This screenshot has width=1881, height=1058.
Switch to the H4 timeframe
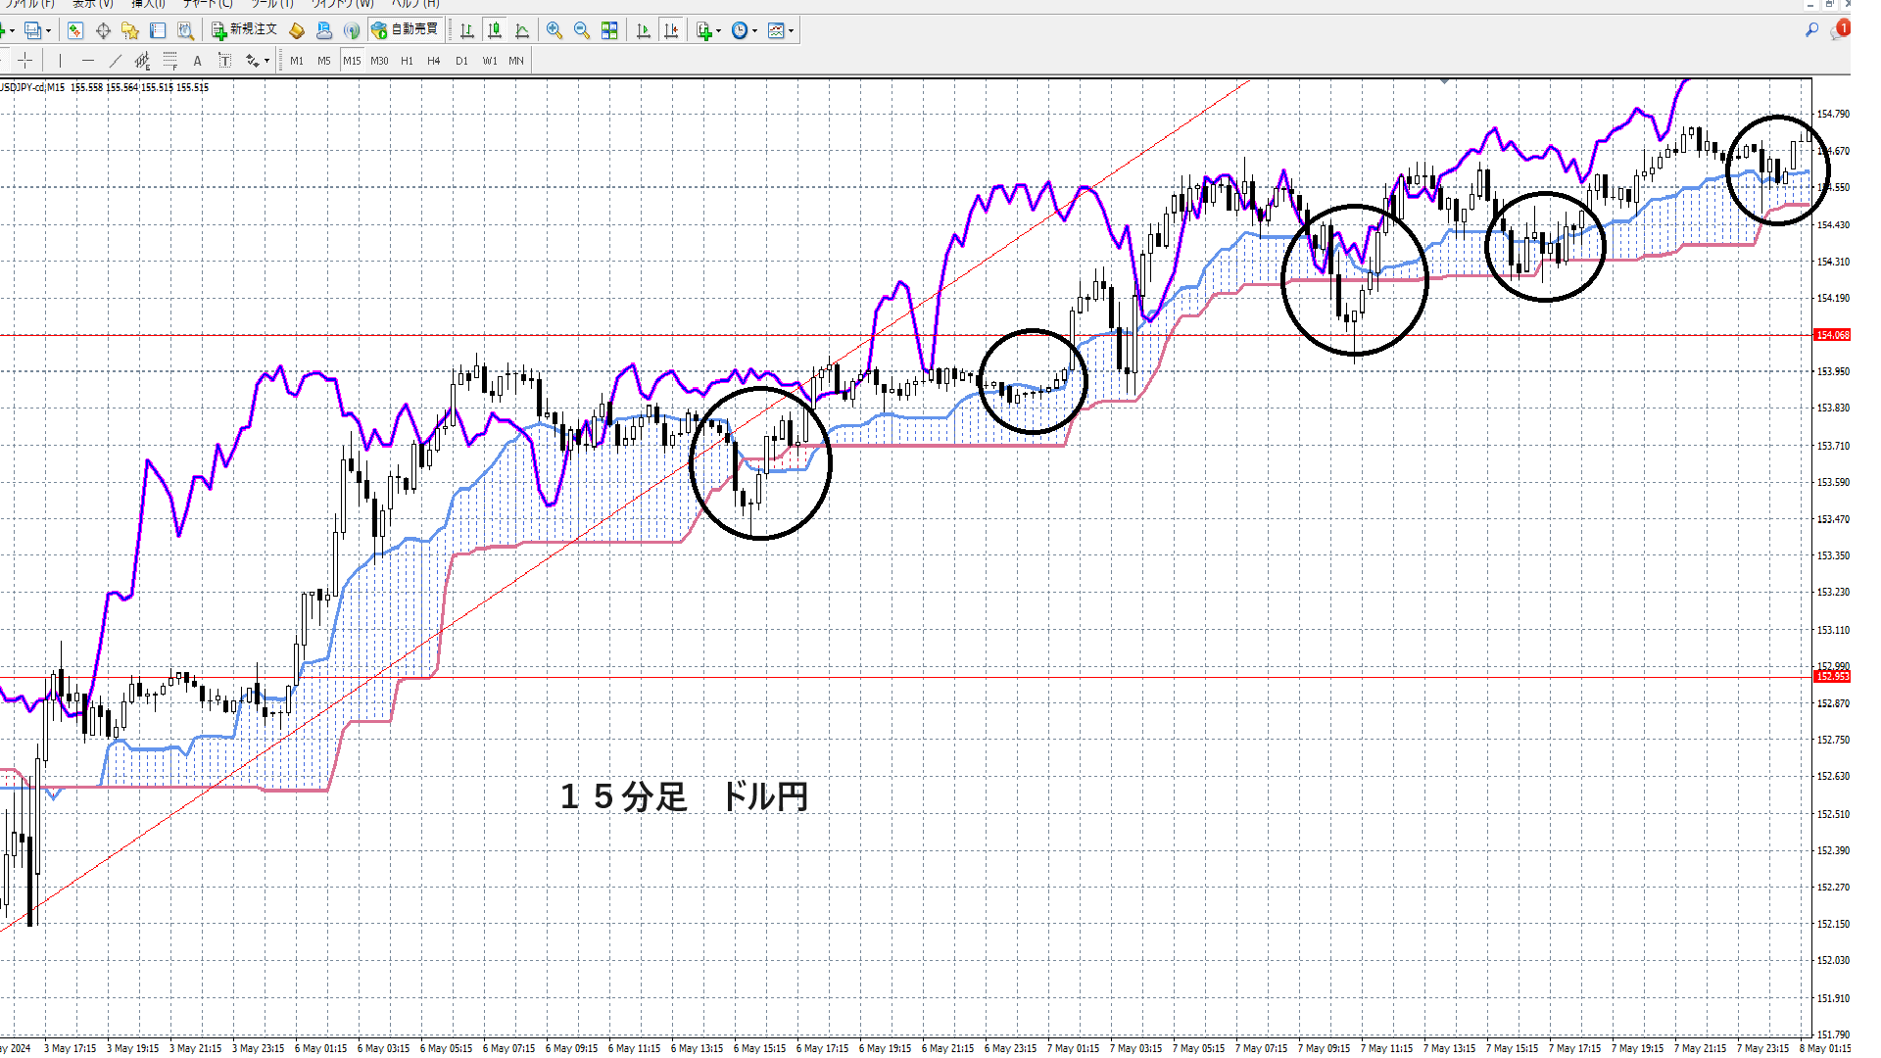434,61
